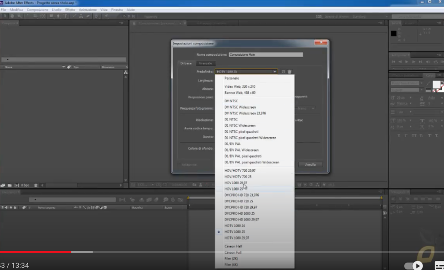Select the Zoom magnifier tool
The image size is (444, 270).
19,16
